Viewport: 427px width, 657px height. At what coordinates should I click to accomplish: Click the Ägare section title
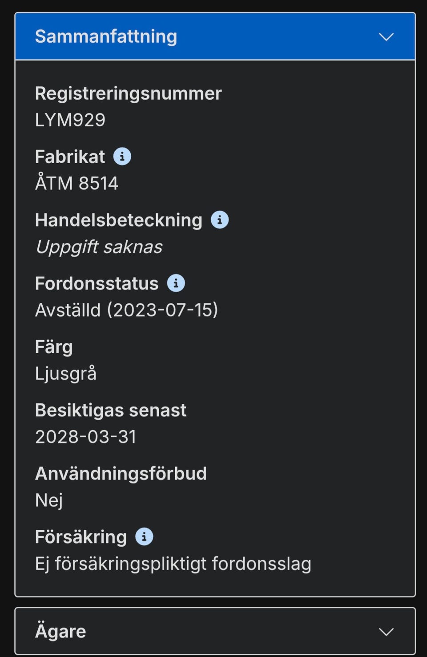(x=60, y=631)
